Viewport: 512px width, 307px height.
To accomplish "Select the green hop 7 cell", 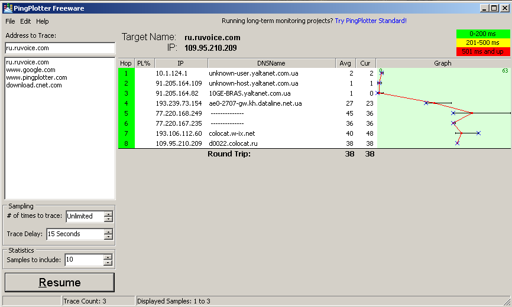I will pyautogui.click(x=127, y=133).
